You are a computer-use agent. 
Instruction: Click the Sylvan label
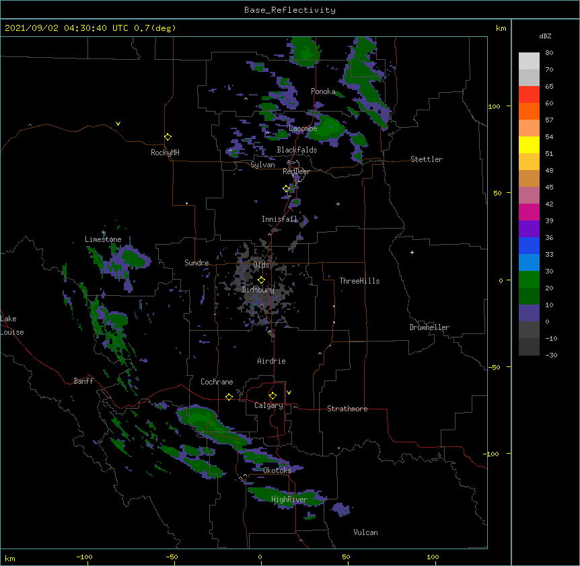coord(262,165)
